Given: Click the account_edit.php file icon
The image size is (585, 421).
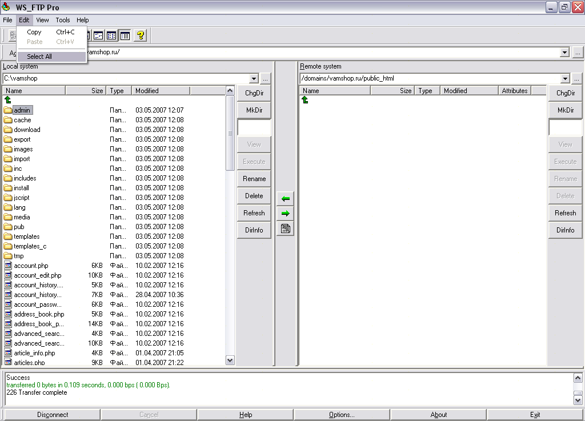Looking at the screenshot, I should [8, 275].
